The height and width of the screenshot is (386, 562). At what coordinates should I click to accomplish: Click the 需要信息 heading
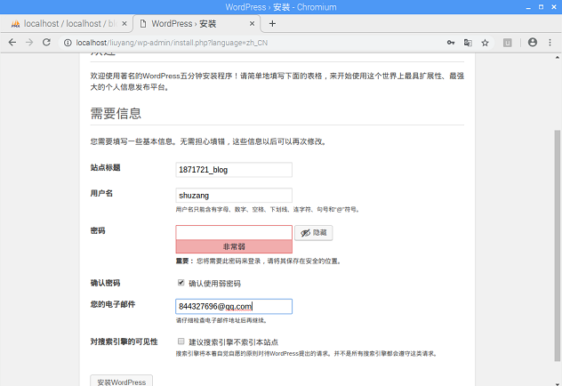point(116,113)
